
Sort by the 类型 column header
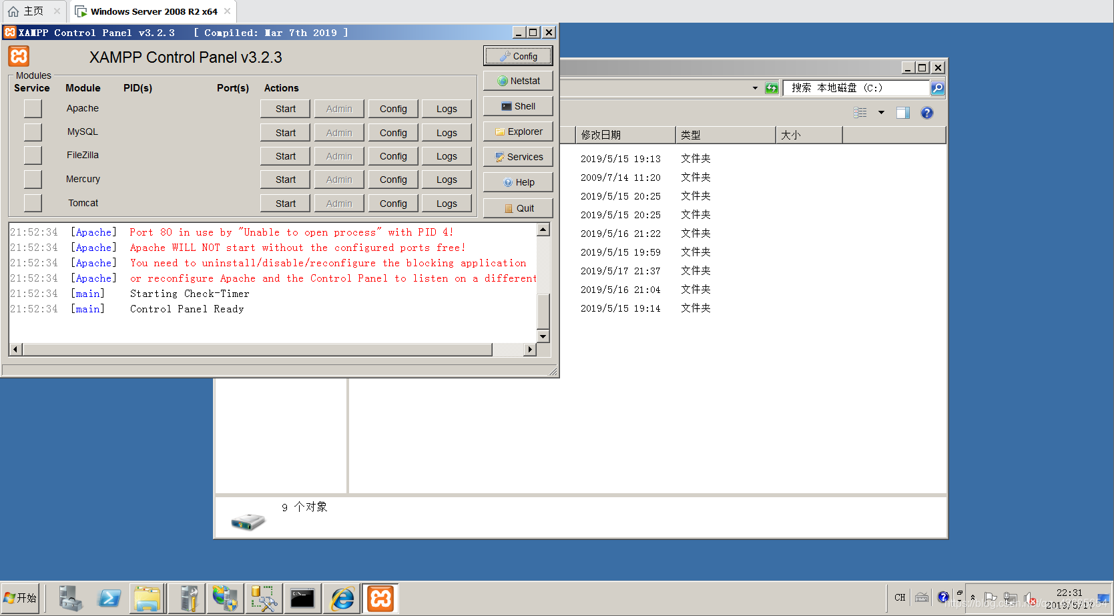[726, 135]
